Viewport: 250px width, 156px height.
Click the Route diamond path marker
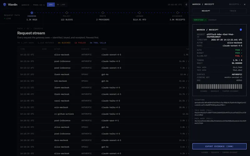103,13
